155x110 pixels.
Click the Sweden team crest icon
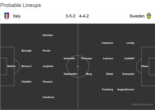[x=149, y=16]
